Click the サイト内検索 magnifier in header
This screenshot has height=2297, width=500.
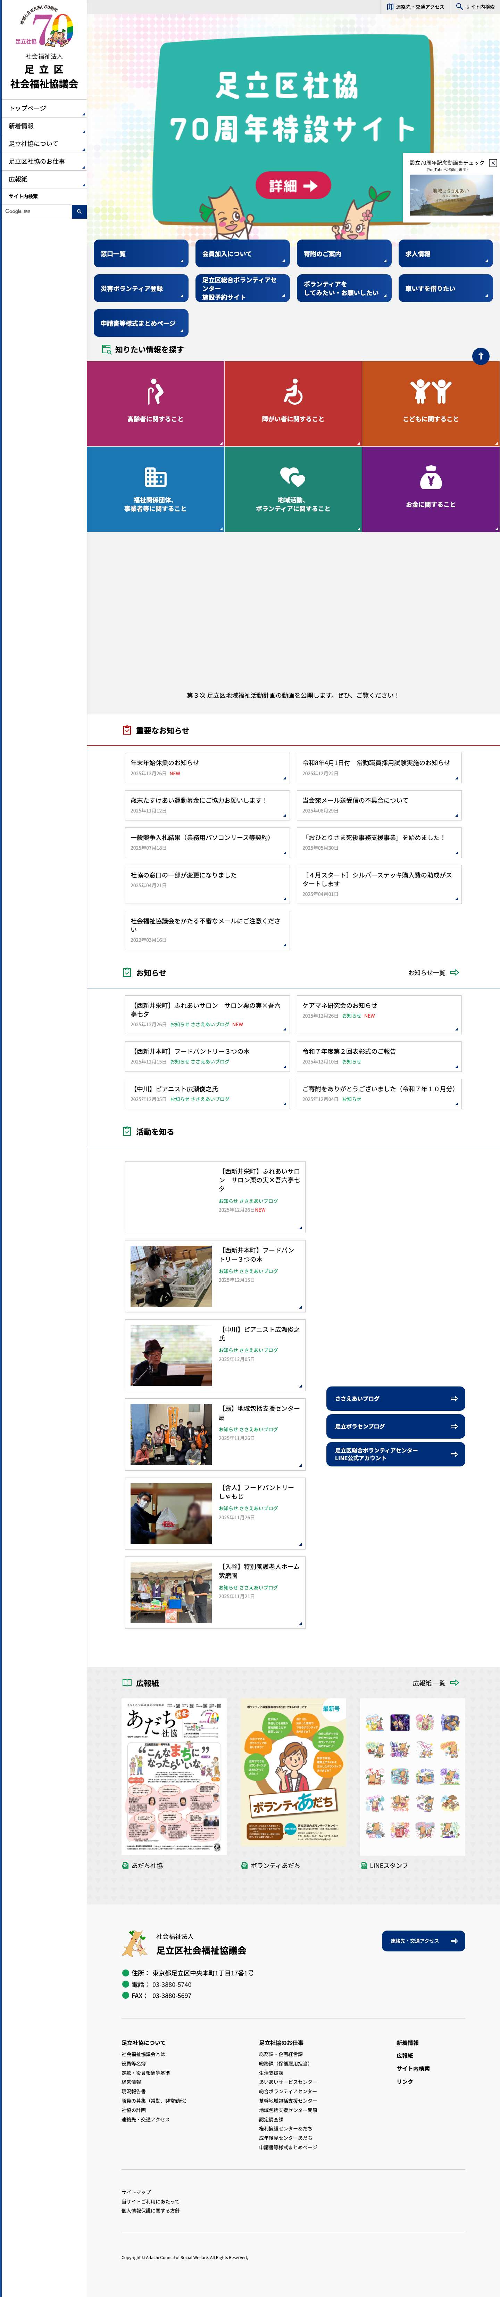(459, 6)
